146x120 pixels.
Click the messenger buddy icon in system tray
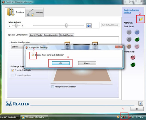[x=121, y=117]
